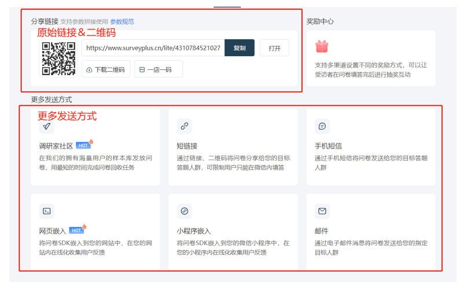Open the 参数规范 link
The width and height of the screenshot is (463, 285).
122,21
